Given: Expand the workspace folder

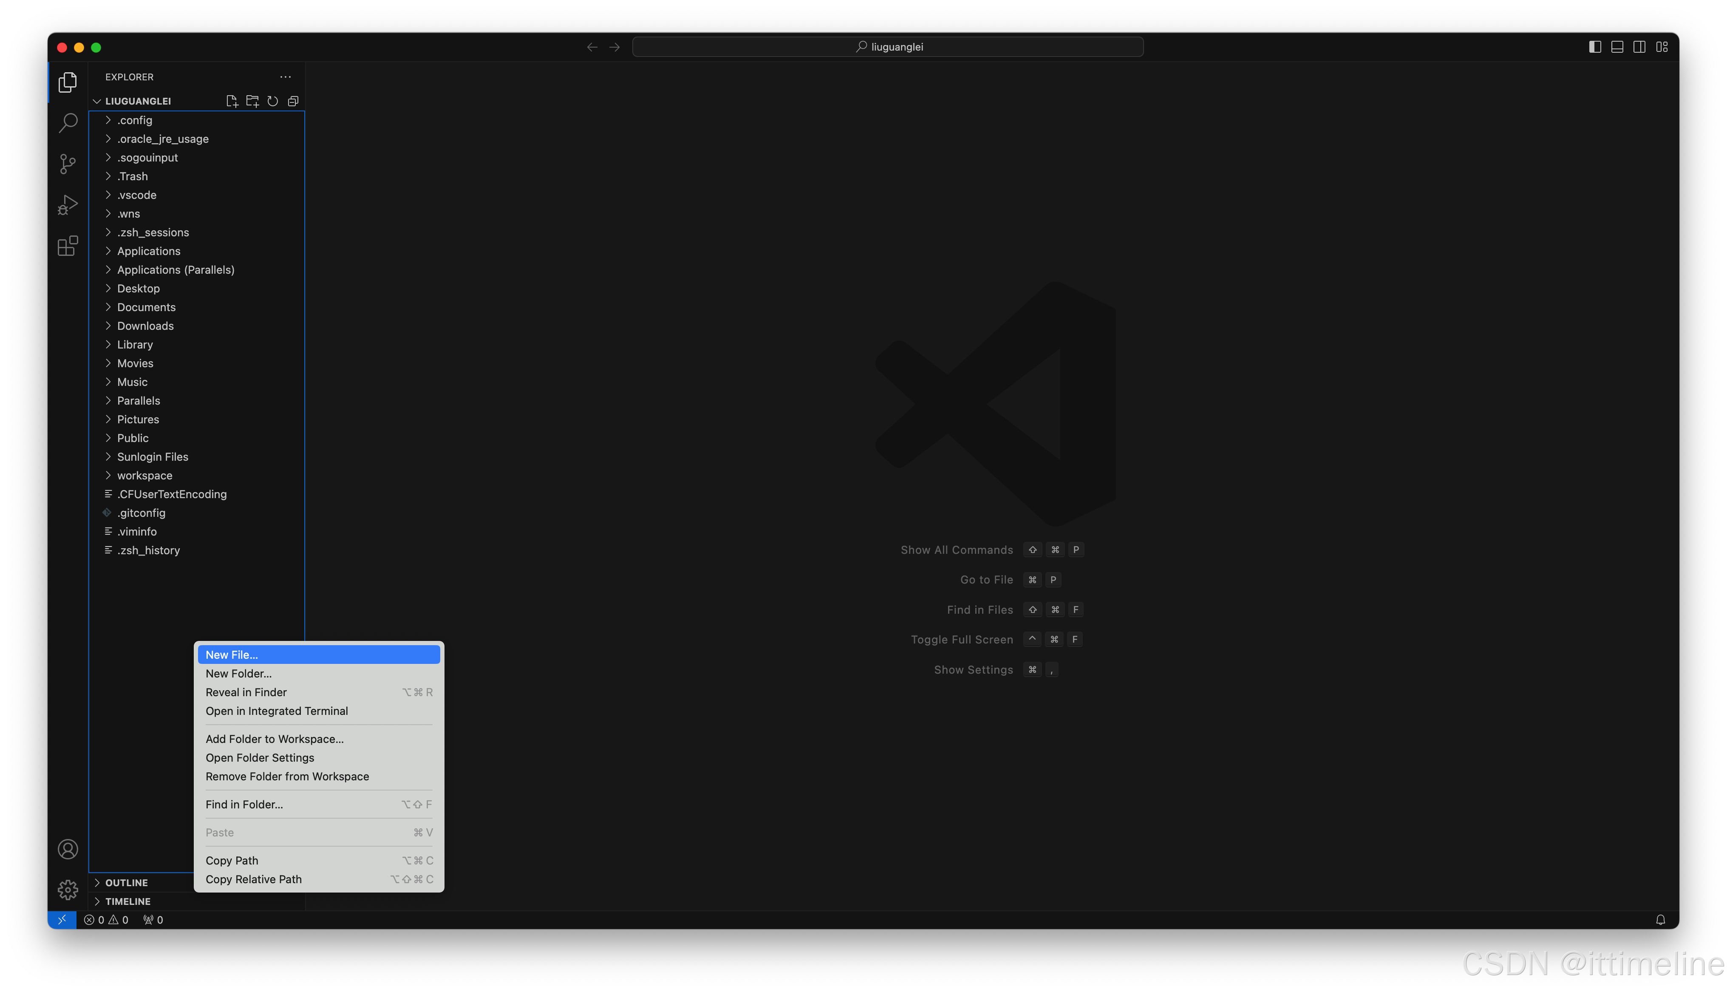Looking at the screenshot, I should coord(144,476).
